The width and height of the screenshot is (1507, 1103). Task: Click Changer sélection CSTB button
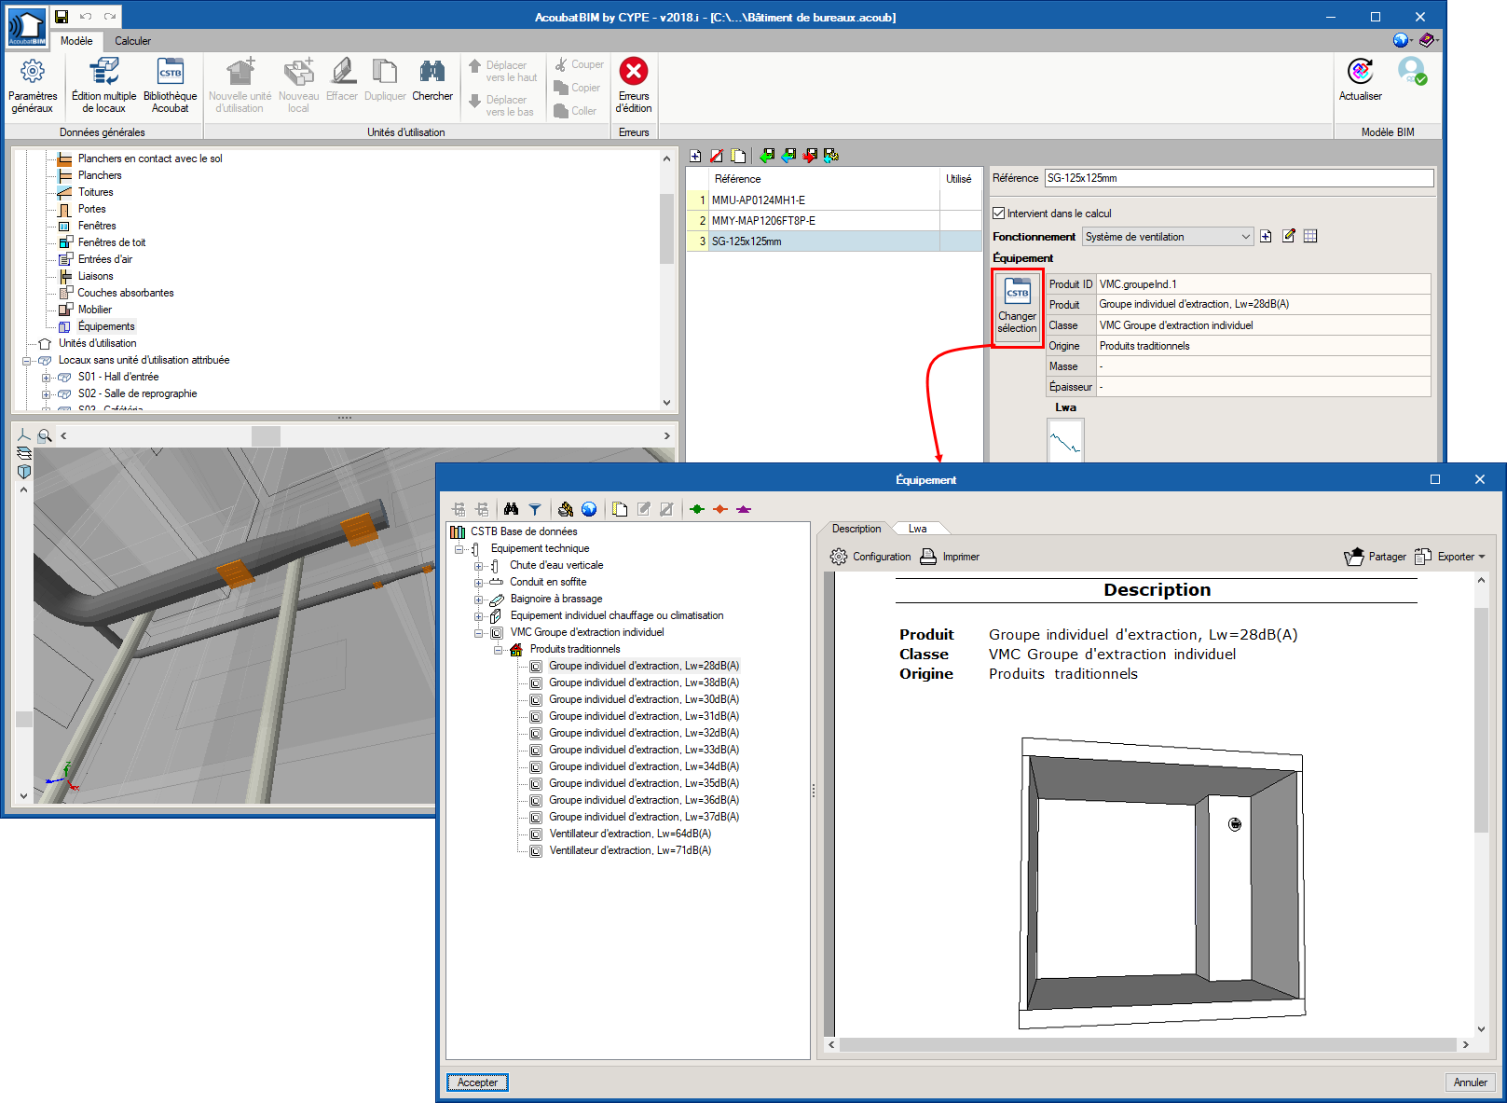(1018, 308)
